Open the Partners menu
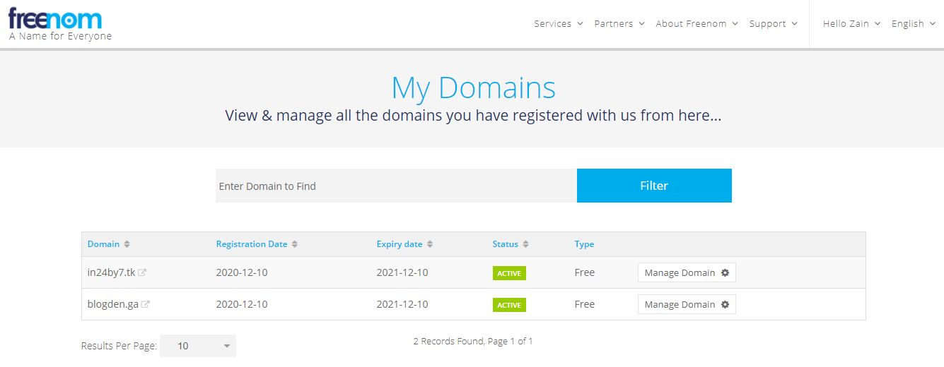Viewport: 944px width, 367px height. tap(619, 23)
